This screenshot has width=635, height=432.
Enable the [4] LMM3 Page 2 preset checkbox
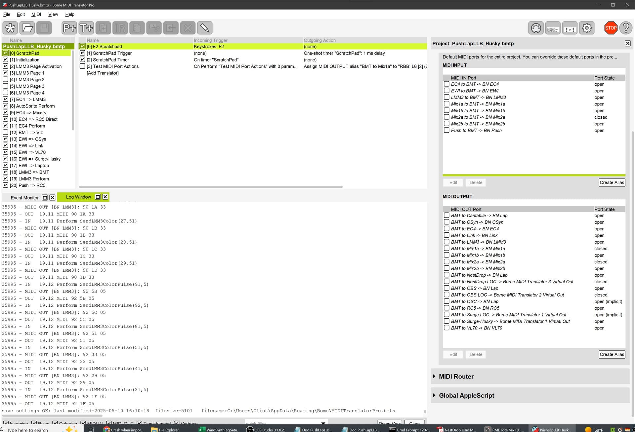point(6,79)
